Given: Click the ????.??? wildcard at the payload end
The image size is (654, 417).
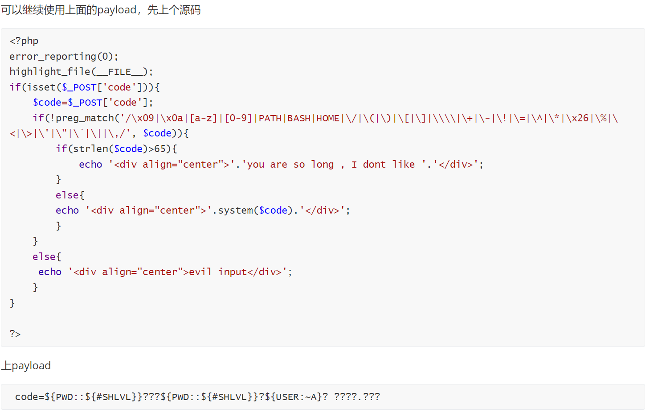Looking at the screenshot, I should coord(357,397).
